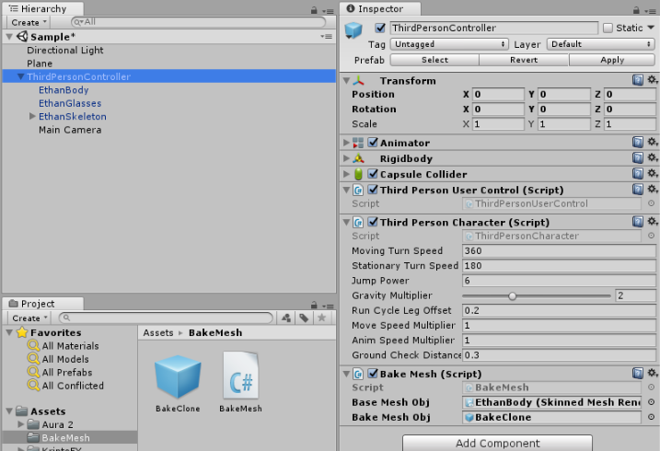The height and width of the screenshot is (451, 660).
Task: Click prefab Select button
Action: [434, 60]
